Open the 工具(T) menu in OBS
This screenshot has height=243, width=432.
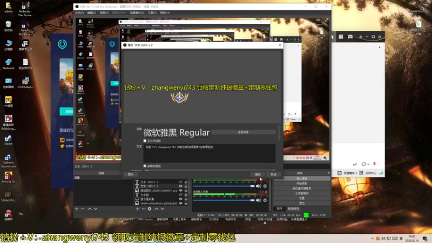(x=152, y=12)
